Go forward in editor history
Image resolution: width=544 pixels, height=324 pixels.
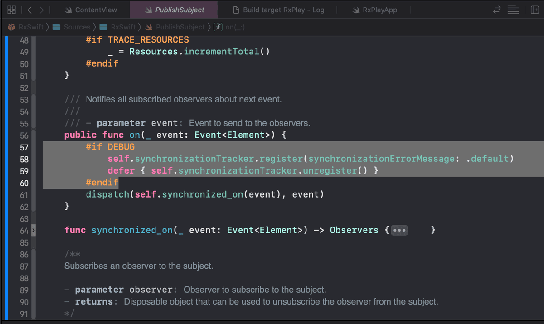pos(42,10)
